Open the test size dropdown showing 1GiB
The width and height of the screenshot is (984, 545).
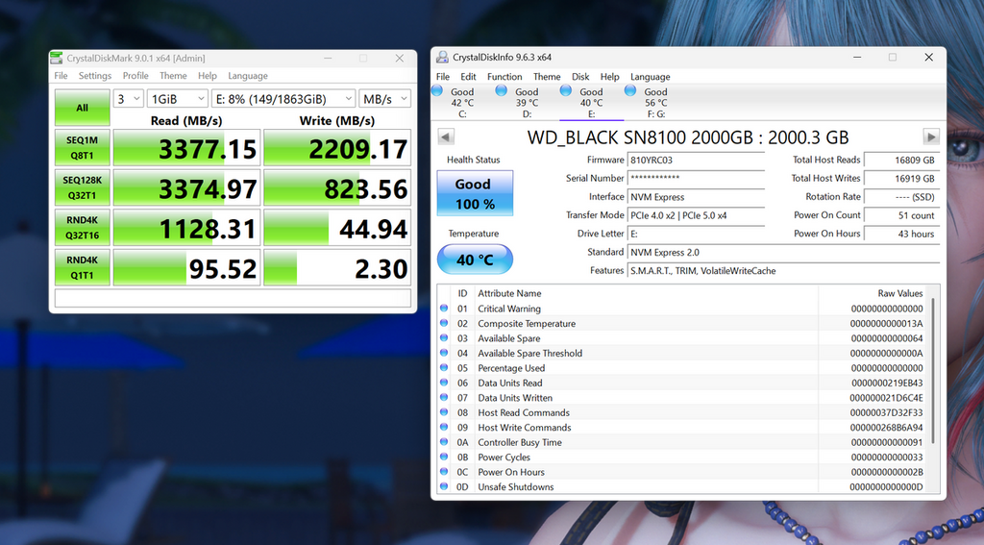(177, 99)
